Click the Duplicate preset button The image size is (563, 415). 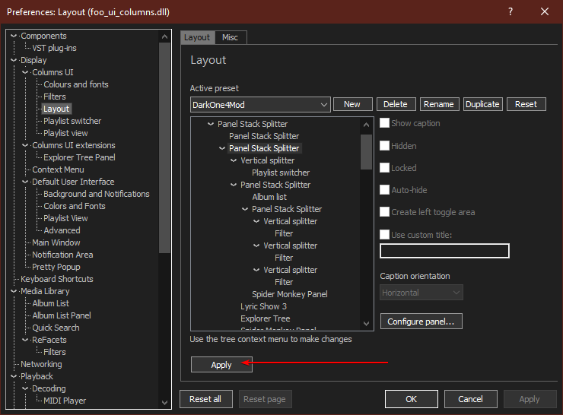click(x=482, y=104)
